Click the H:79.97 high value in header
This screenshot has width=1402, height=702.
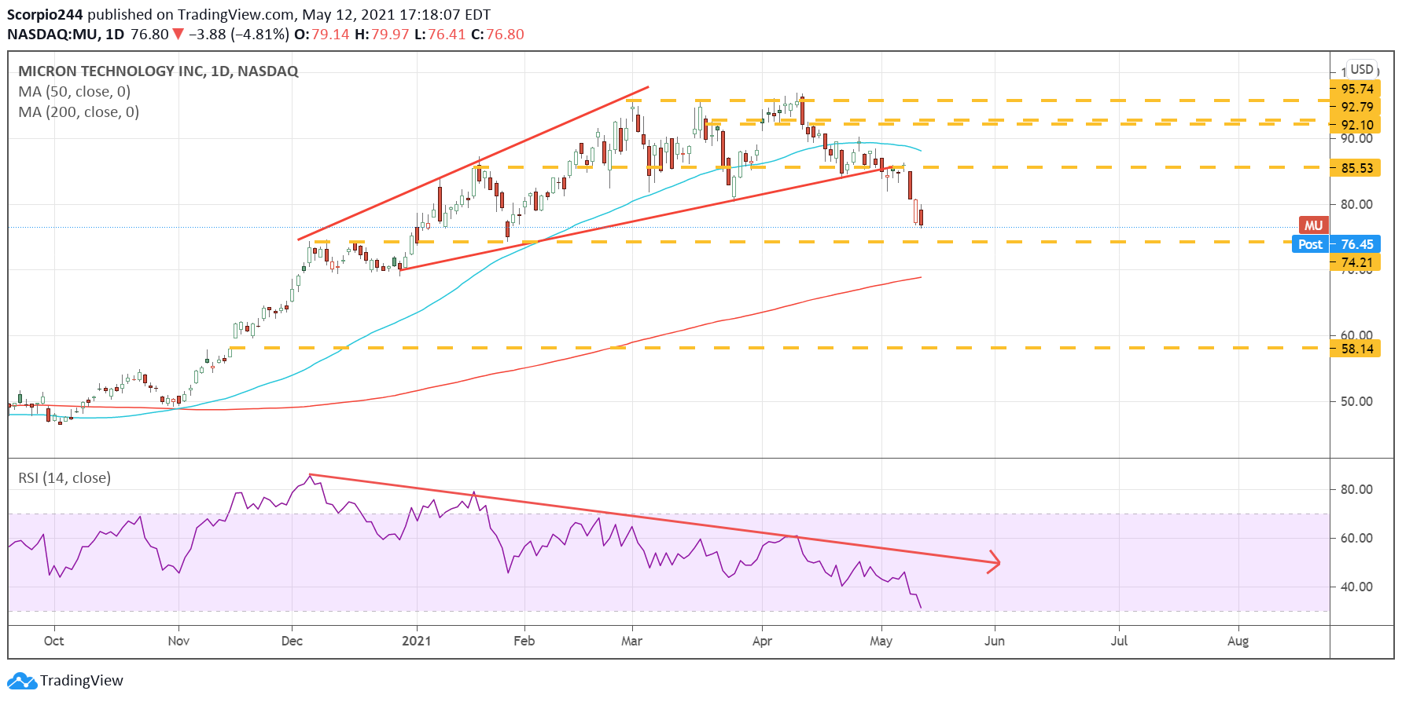pyautogui.click(x=382, y=35)
